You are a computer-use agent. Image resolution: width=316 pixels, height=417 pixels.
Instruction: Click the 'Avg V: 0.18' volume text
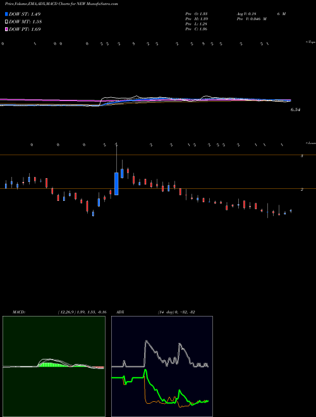(246, 14)
